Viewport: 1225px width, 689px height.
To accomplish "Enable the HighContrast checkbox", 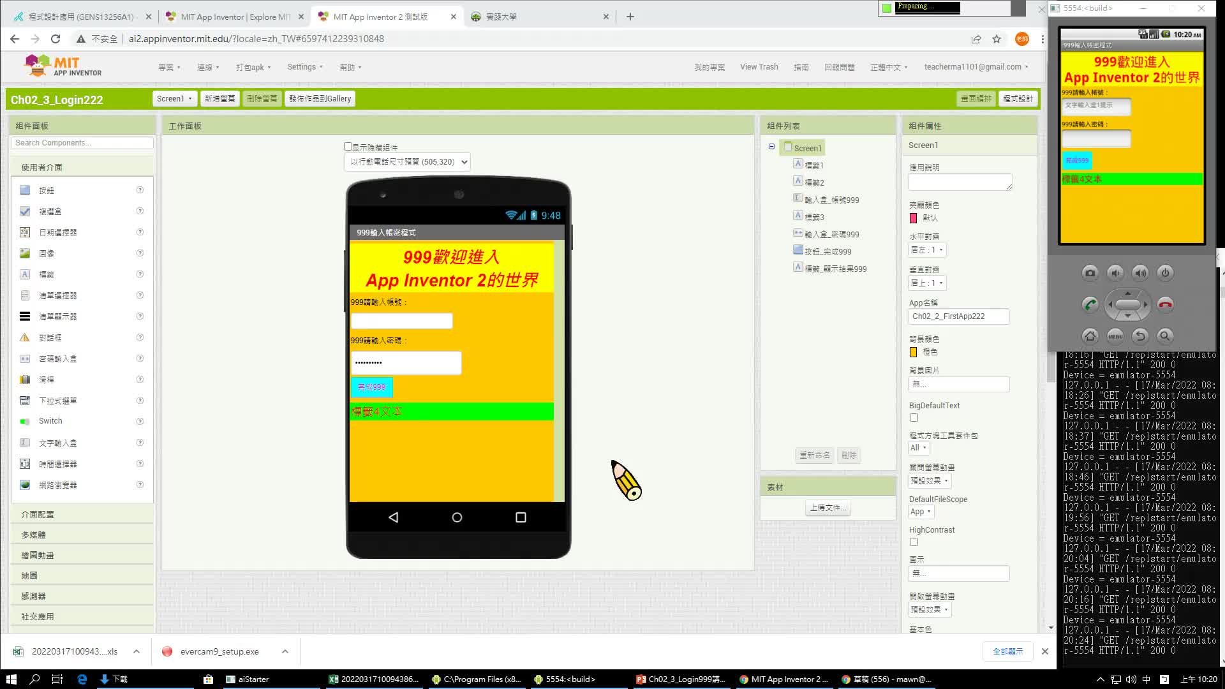I will point(914,542).
